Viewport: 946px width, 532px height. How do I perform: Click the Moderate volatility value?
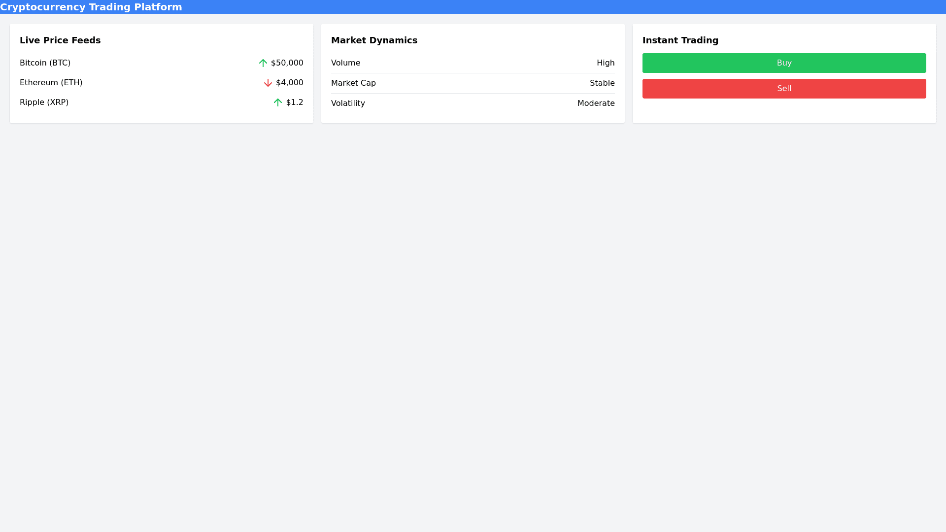coord(596,103)
